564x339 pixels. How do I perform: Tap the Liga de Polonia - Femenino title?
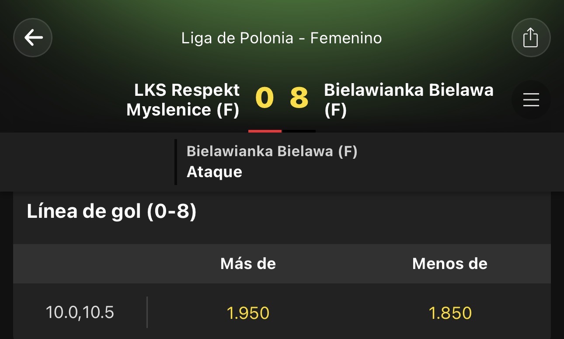tap(282, 38)
